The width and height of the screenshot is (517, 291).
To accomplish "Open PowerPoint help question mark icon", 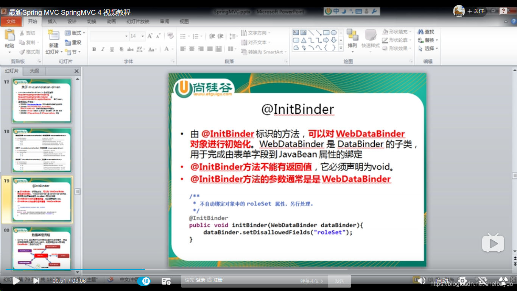I will [514, 22].
